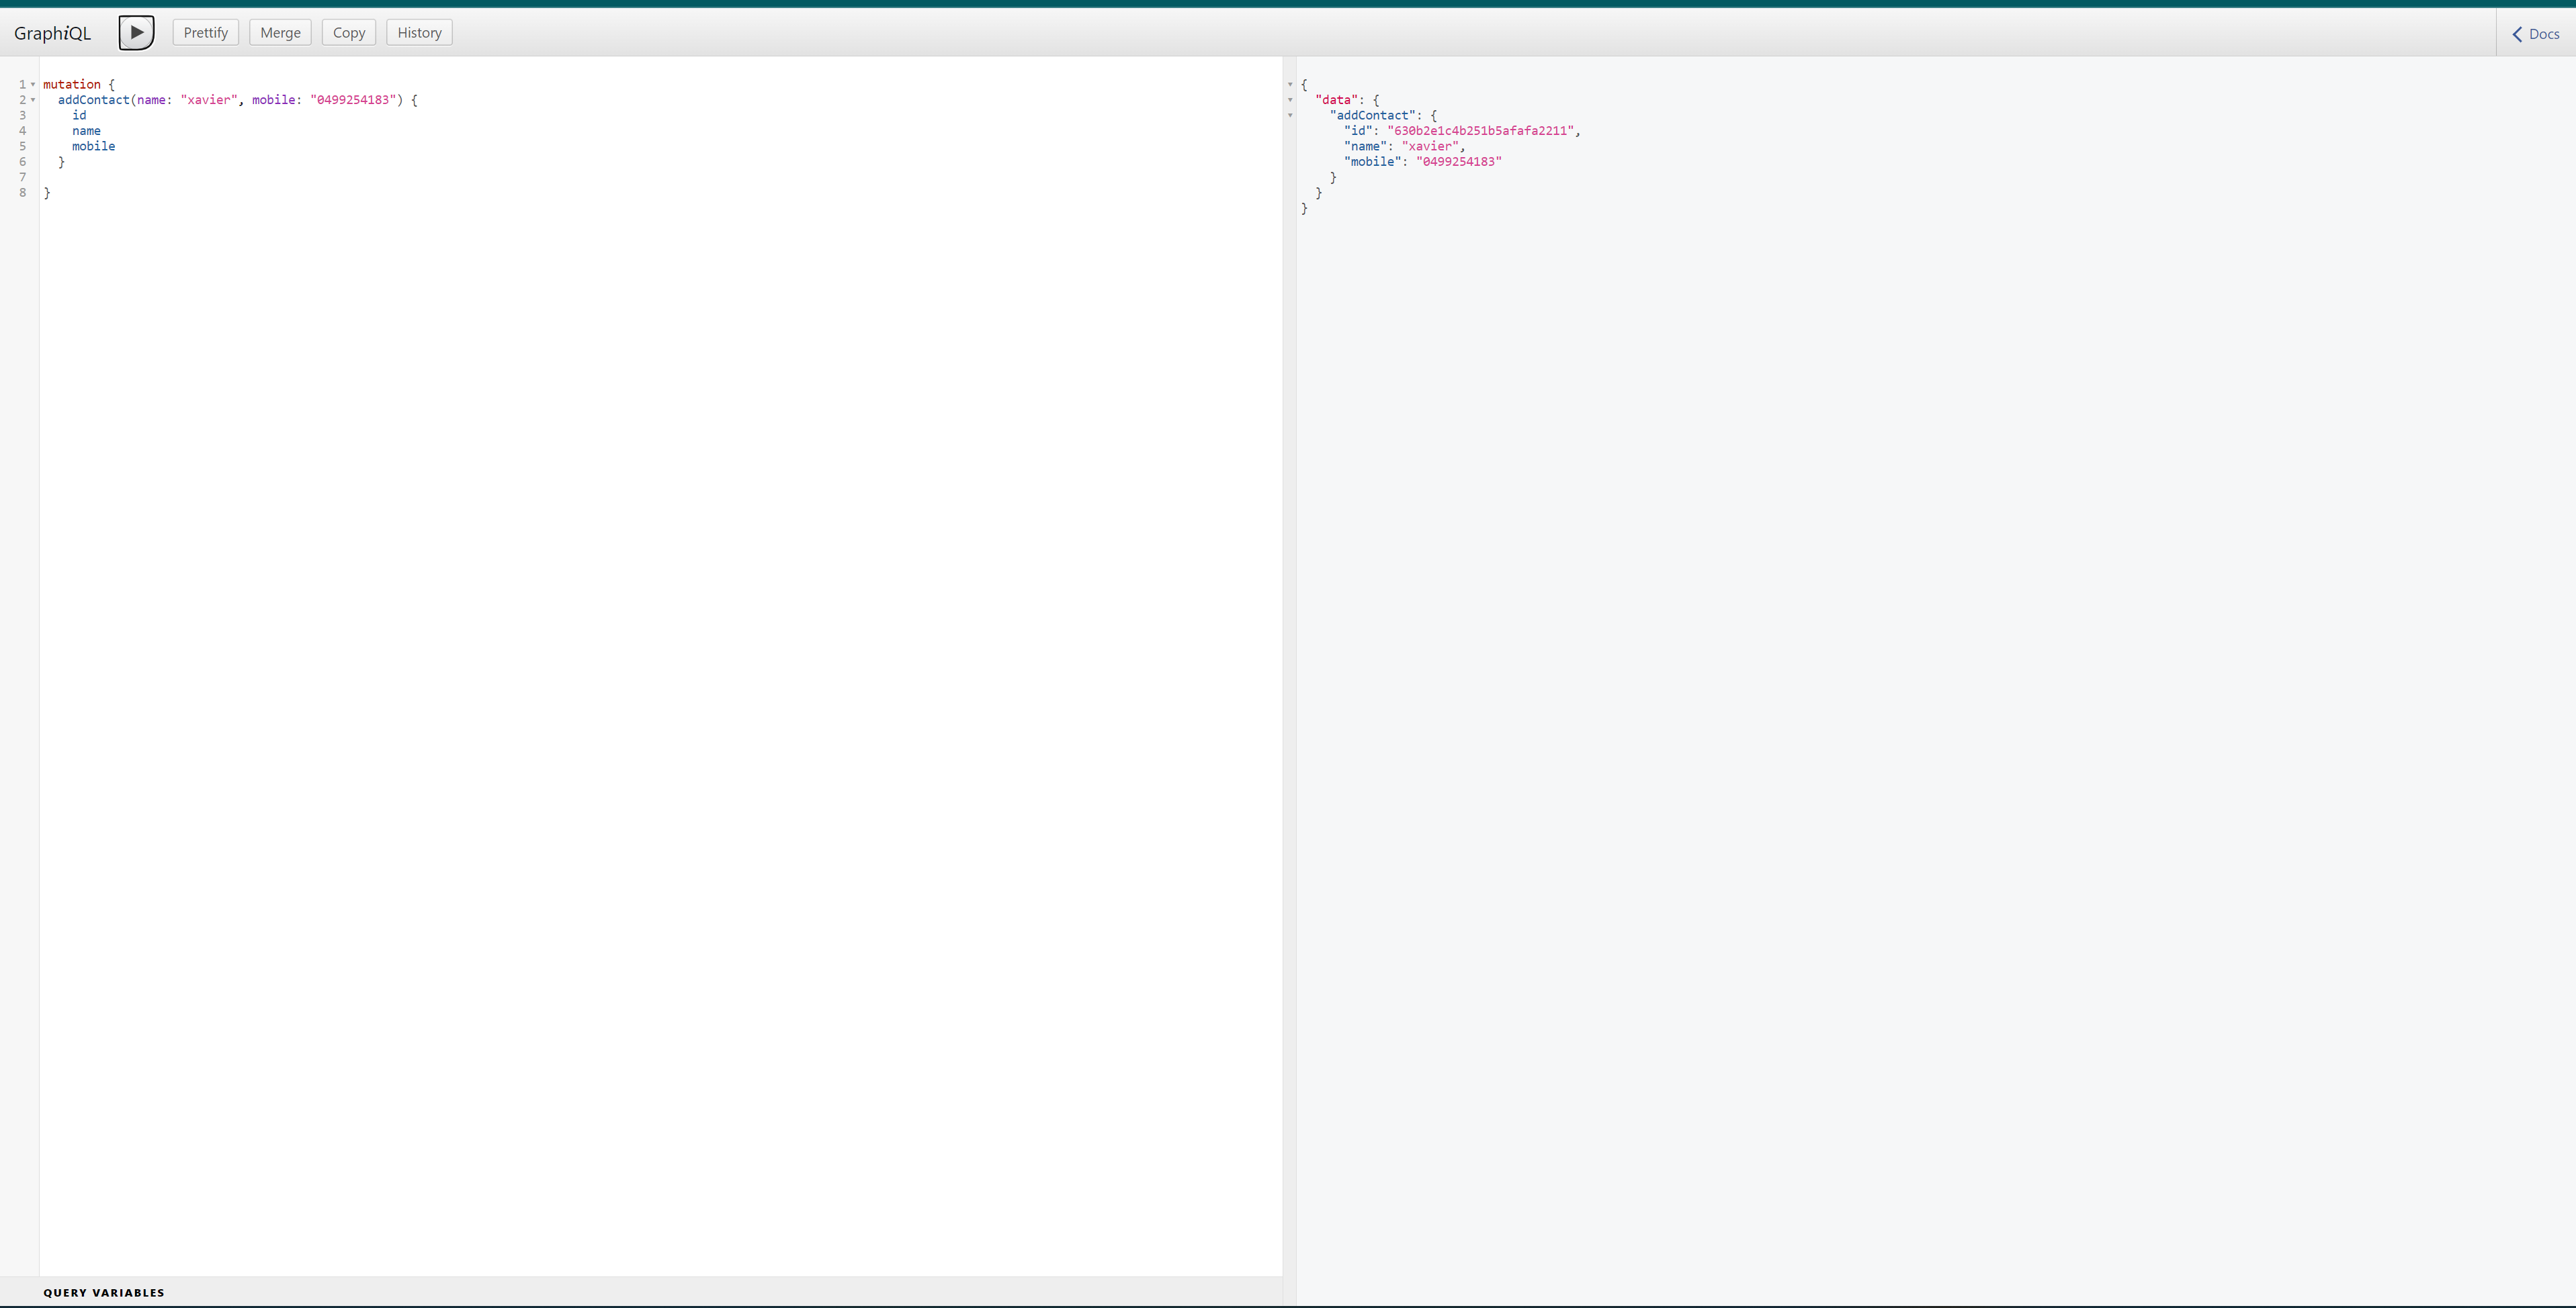The height and width of the screenshot is (1308, 2576).
Task: Collapse the mutation block fold arrow on line 1
Action: 33,85
